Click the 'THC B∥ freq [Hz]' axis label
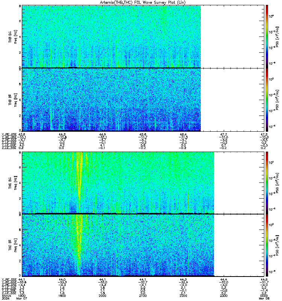The height and width of the screenshot is (301, 282). point(13,245)
